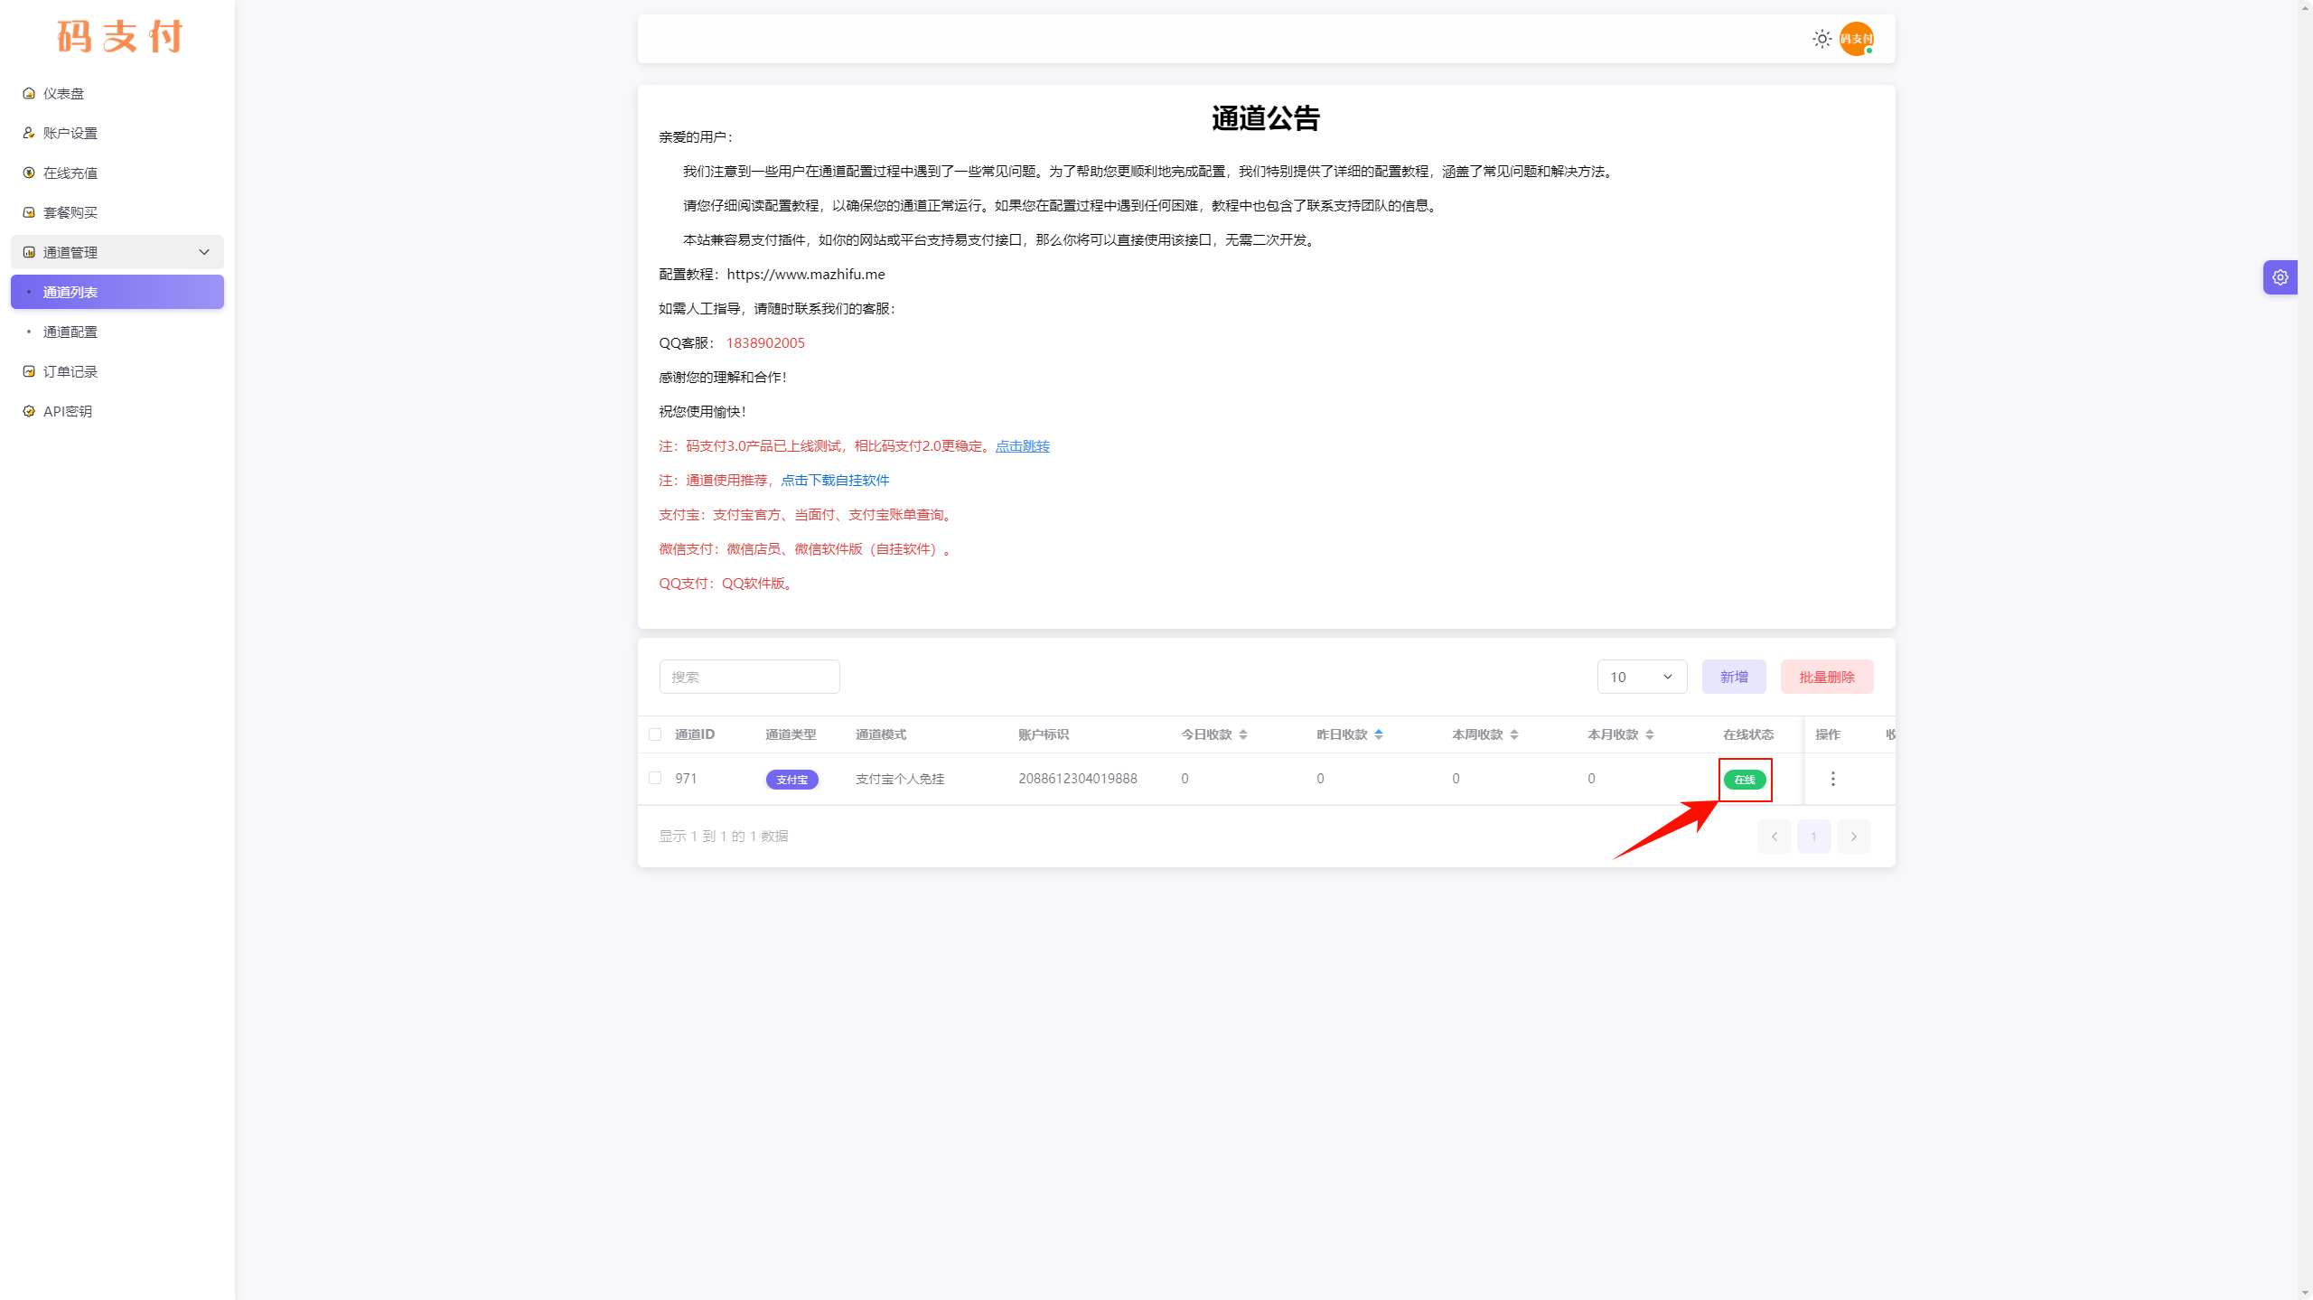Focus the 搜索 search input field

749,677
